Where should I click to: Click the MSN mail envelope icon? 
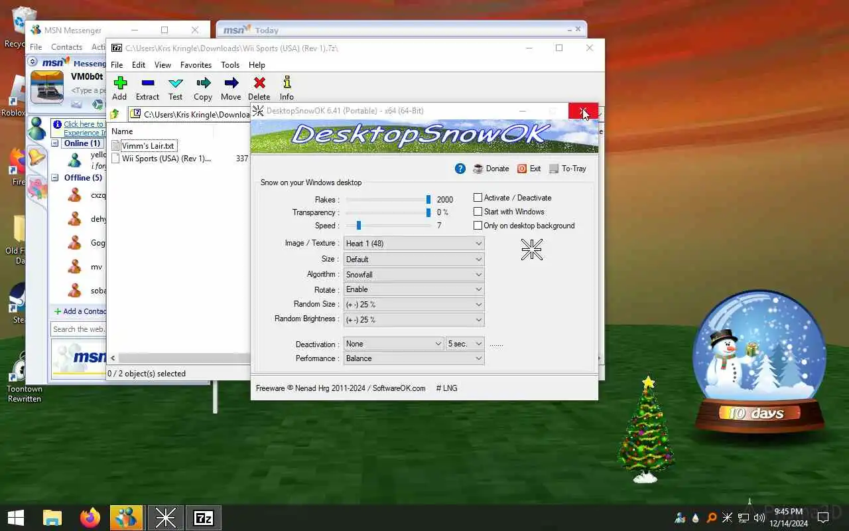(x=76, y=104)
